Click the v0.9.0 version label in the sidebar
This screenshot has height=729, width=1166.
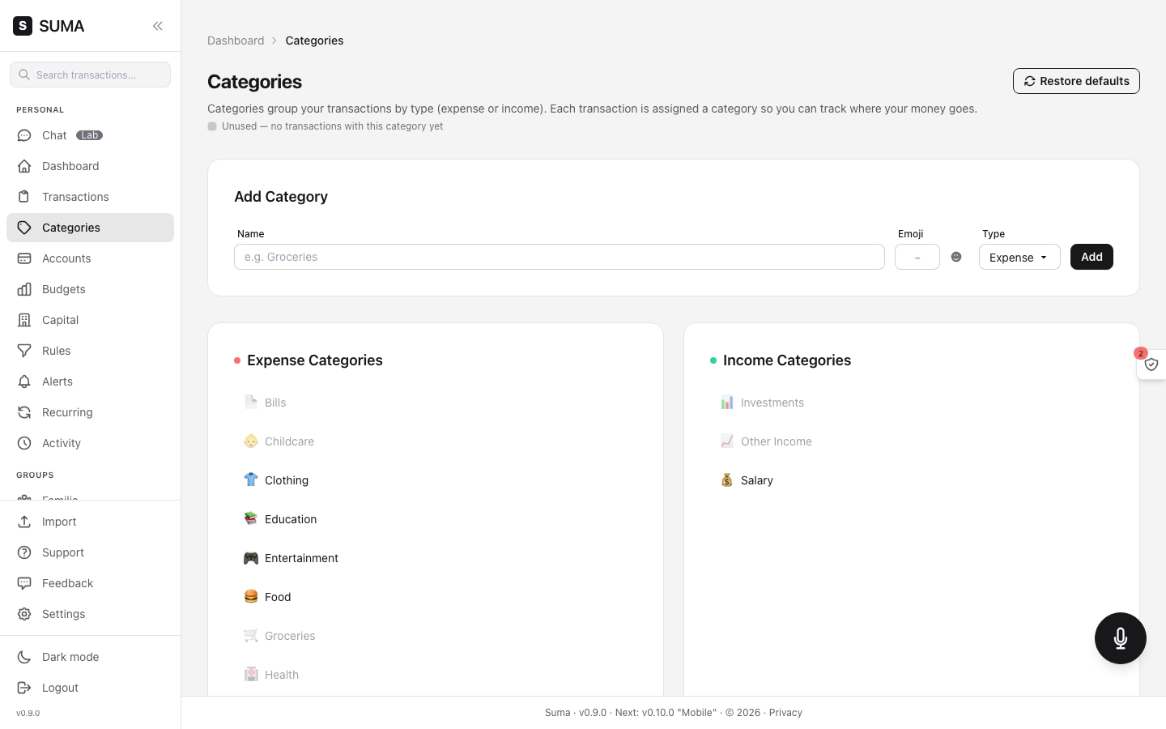click(x=28, y=714)
